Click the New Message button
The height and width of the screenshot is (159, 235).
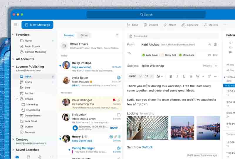37,25
